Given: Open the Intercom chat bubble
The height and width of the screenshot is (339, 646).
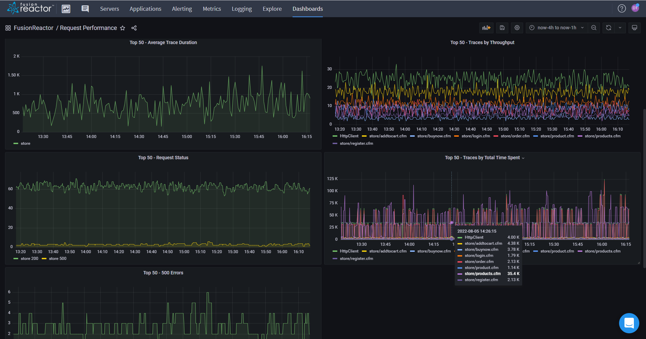Looking at the screenshot, I should click(x=629, y=323).
